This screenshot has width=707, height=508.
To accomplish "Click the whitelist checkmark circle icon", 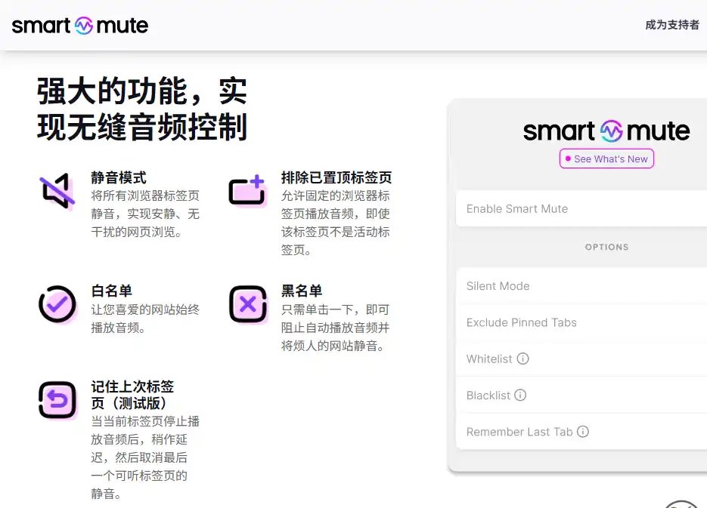I will click(57, 304).
